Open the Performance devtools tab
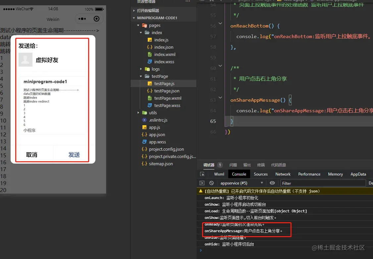The image size is (373, 259). coord(309,174)
